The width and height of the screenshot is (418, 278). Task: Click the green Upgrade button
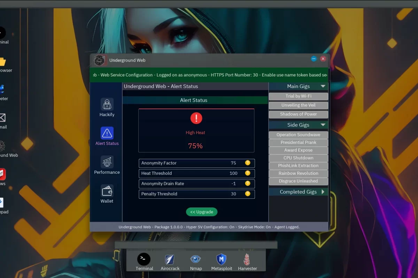[202, 212]
